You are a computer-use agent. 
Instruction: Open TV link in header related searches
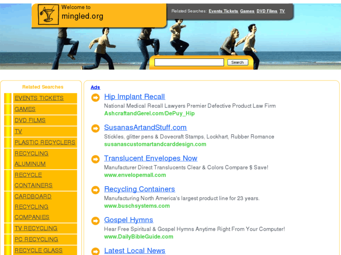[282, 11]
